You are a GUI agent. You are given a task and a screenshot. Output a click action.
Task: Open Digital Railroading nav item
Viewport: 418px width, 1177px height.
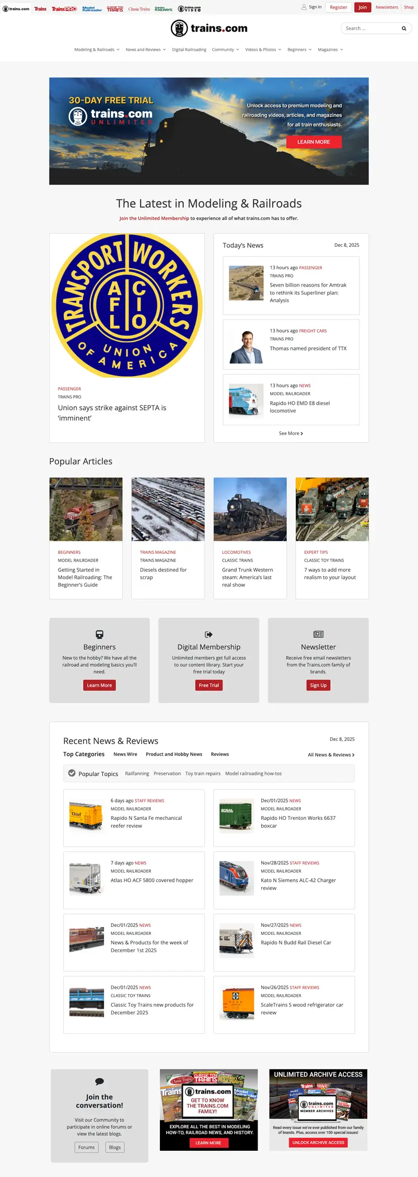(x=189, y=50)
